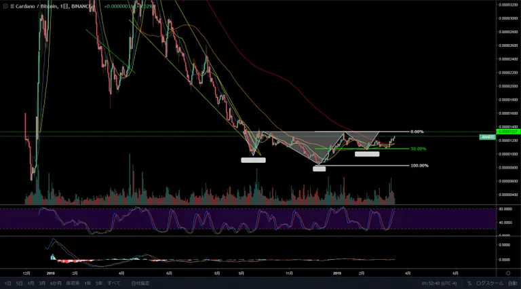Show すべて (all) data range
This screenshot has width=521, height=289.
point(114,284)
